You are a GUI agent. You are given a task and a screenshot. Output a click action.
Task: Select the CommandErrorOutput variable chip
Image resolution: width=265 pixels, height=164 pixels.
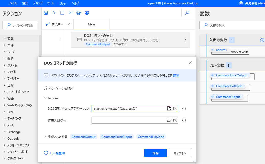pos(117,136)
